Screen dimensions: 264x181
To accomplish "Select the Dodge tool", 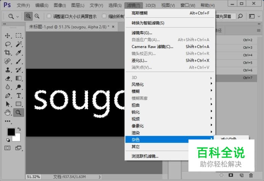I will 19,87.
